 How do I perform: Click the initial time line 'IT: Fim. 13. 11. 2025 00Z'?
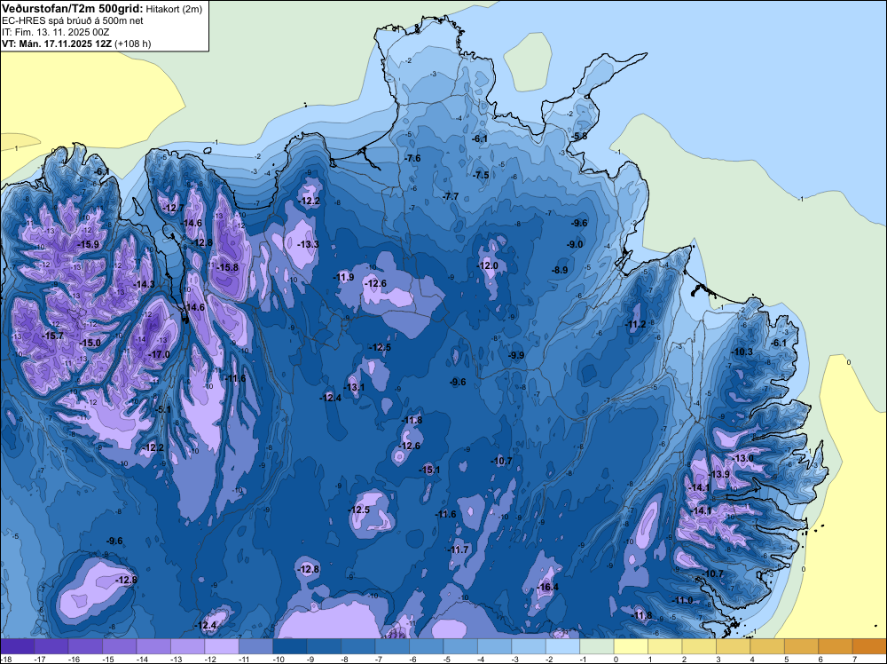[x=55, y=32]
